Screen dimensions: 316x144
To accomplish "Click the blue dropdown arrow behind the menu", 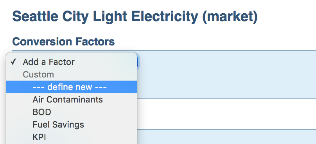I will point(138,61).
